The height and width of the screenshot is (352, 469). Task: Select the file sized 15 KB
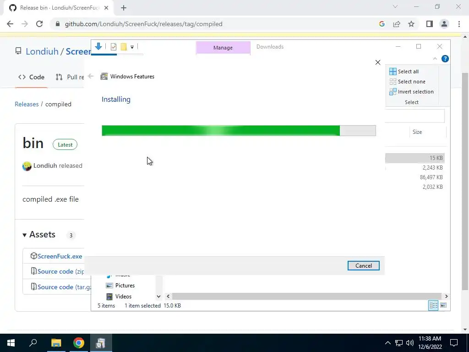click(415, 158)
